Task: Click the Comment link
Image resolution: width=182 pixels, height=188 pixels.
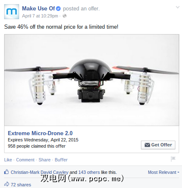Action: 25,160
